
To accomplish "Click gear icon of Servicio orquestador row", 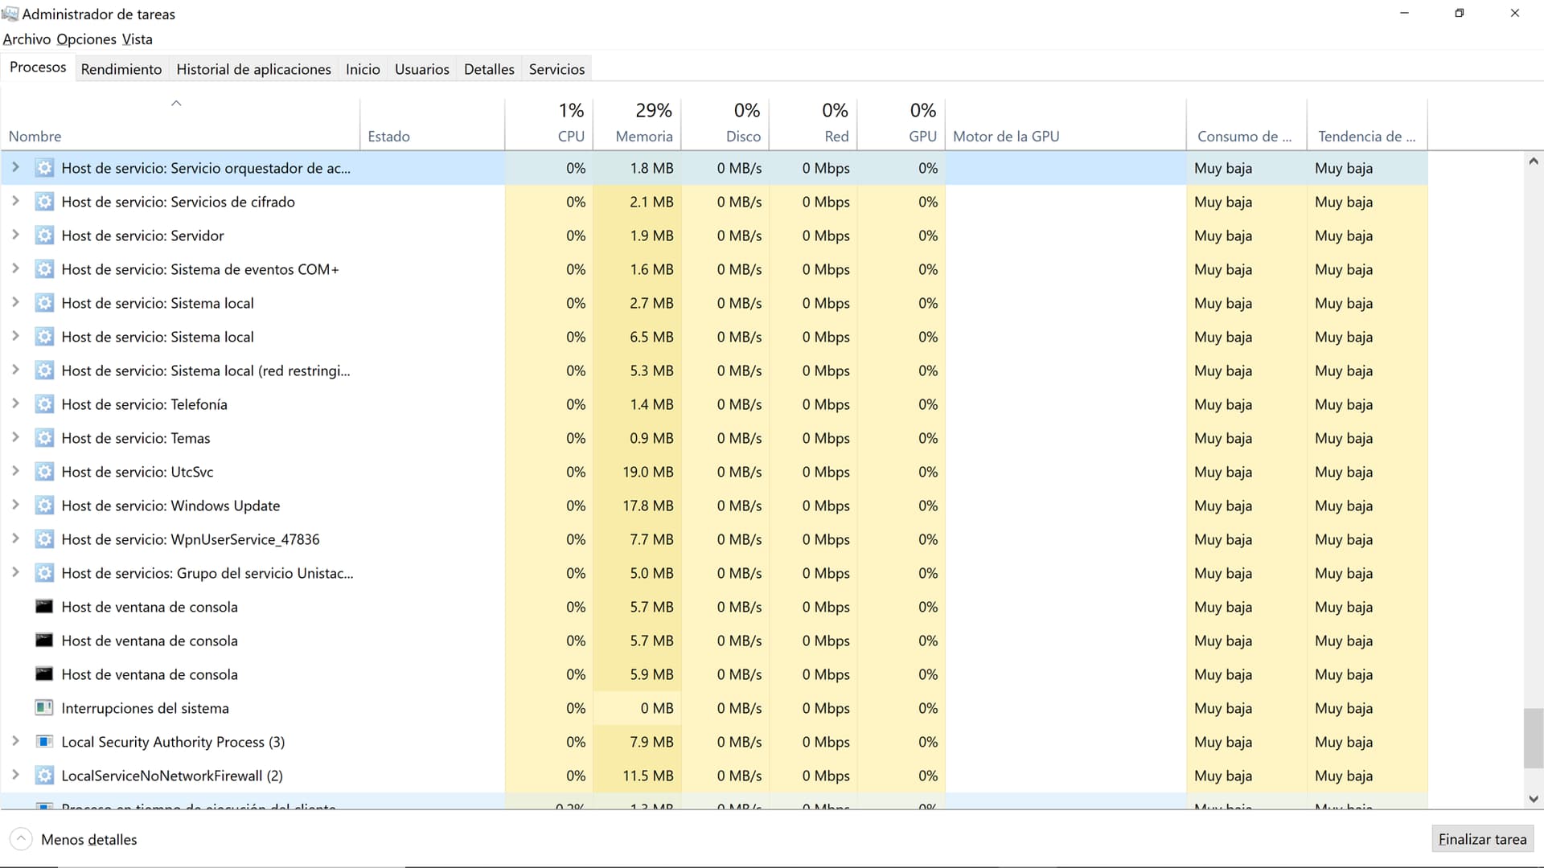I will [x=44, y=168].
